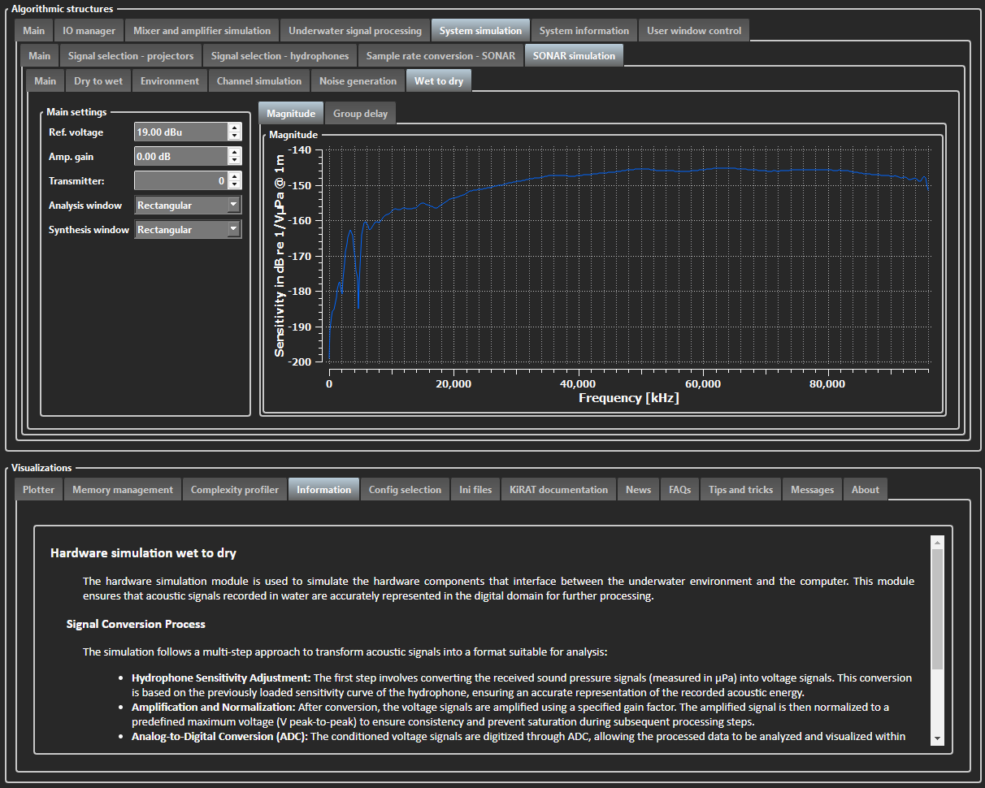Switch to the News tab
The height and width of the screenshot is (788, 985).
tap(638, 490)
